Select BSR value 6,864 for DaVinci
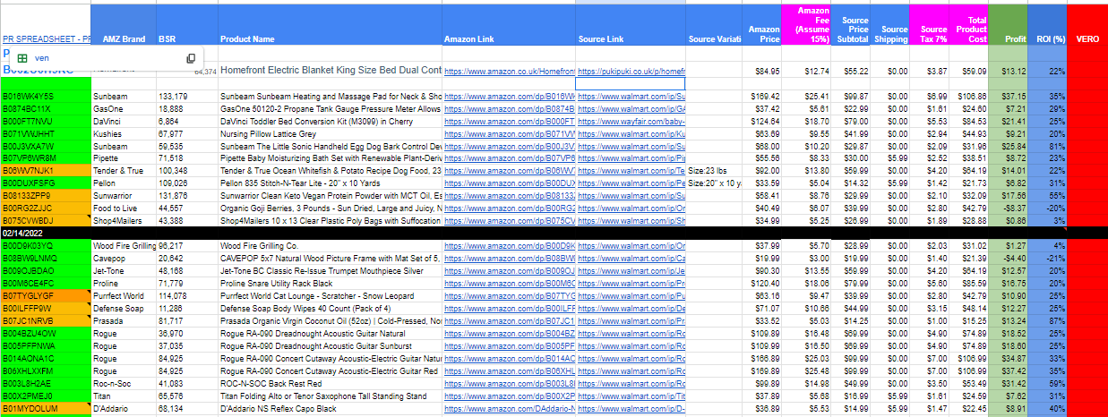Screen dimensions: 1108x417 187,120
